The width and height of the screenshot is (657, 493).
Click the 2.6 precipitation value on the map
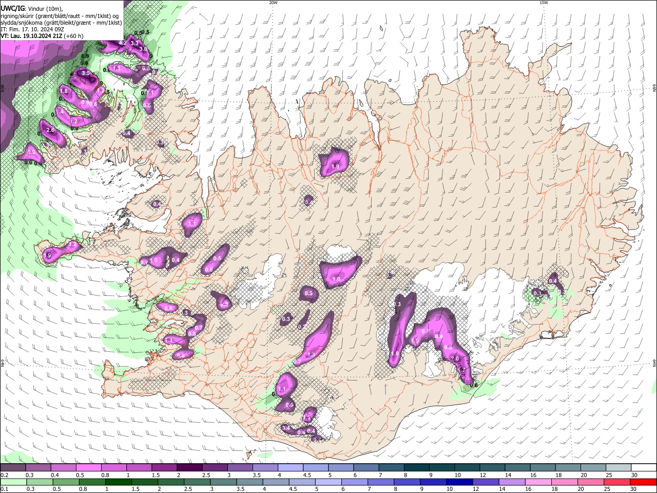click(50, 130)
